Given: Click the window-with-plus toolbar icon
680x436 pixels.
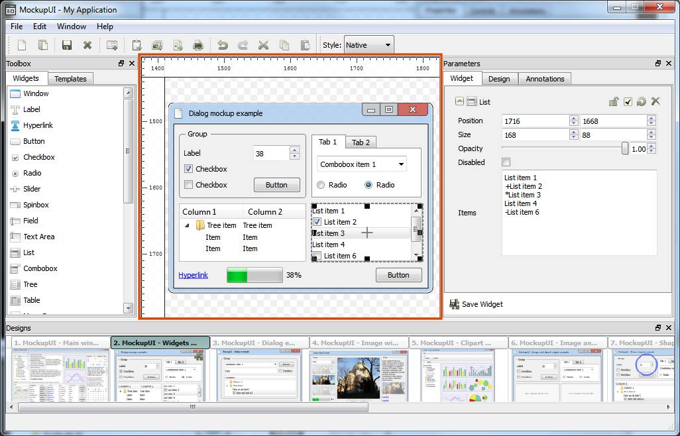Looking at the screenshot, I should click(x=112, y=45).
